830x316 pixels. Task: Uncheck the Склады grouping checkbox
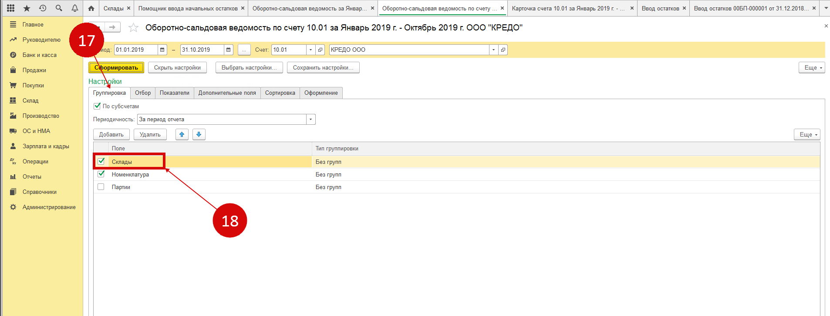[x=101, y=161]
